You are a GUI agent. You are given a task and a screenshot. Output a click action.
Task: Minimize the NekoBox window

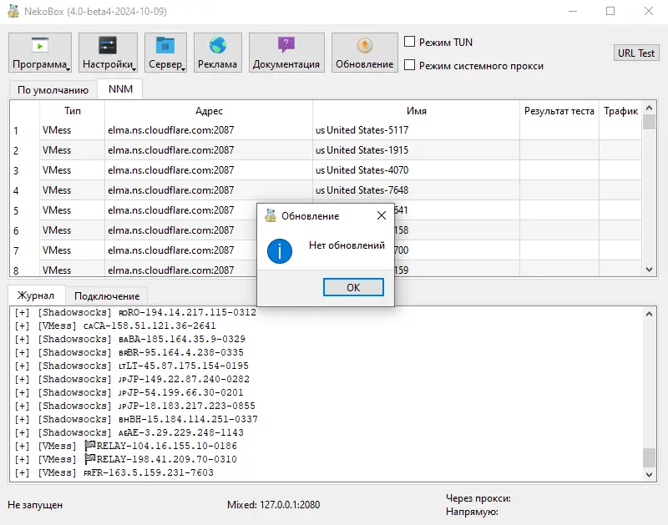[x=573, y=11]
